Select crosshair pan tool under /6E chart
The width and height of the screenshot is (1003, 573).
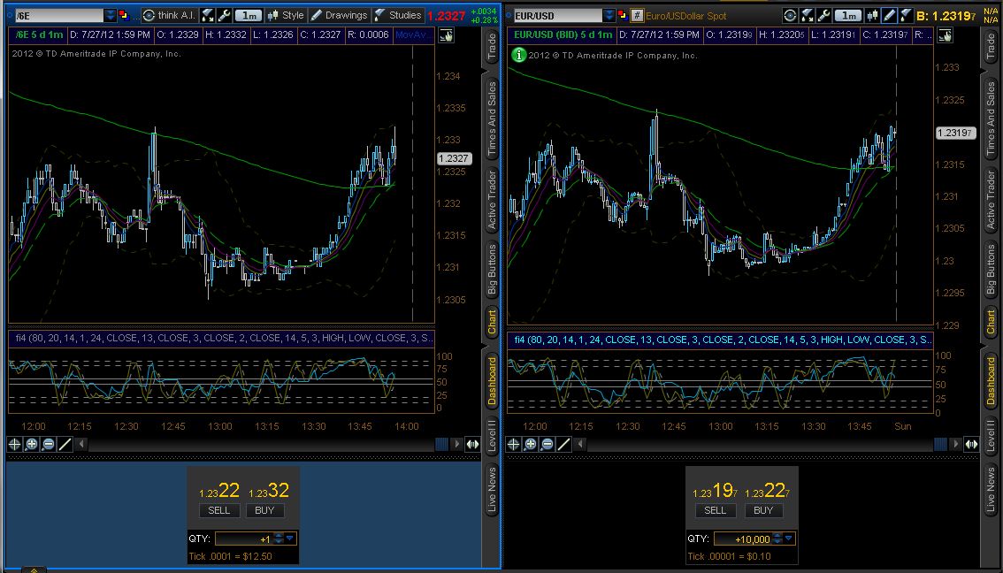pyautogui.click(x=15, y=444)
